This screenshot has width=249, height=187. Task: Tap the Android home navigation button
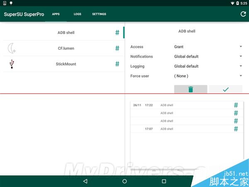coord(124,181)
